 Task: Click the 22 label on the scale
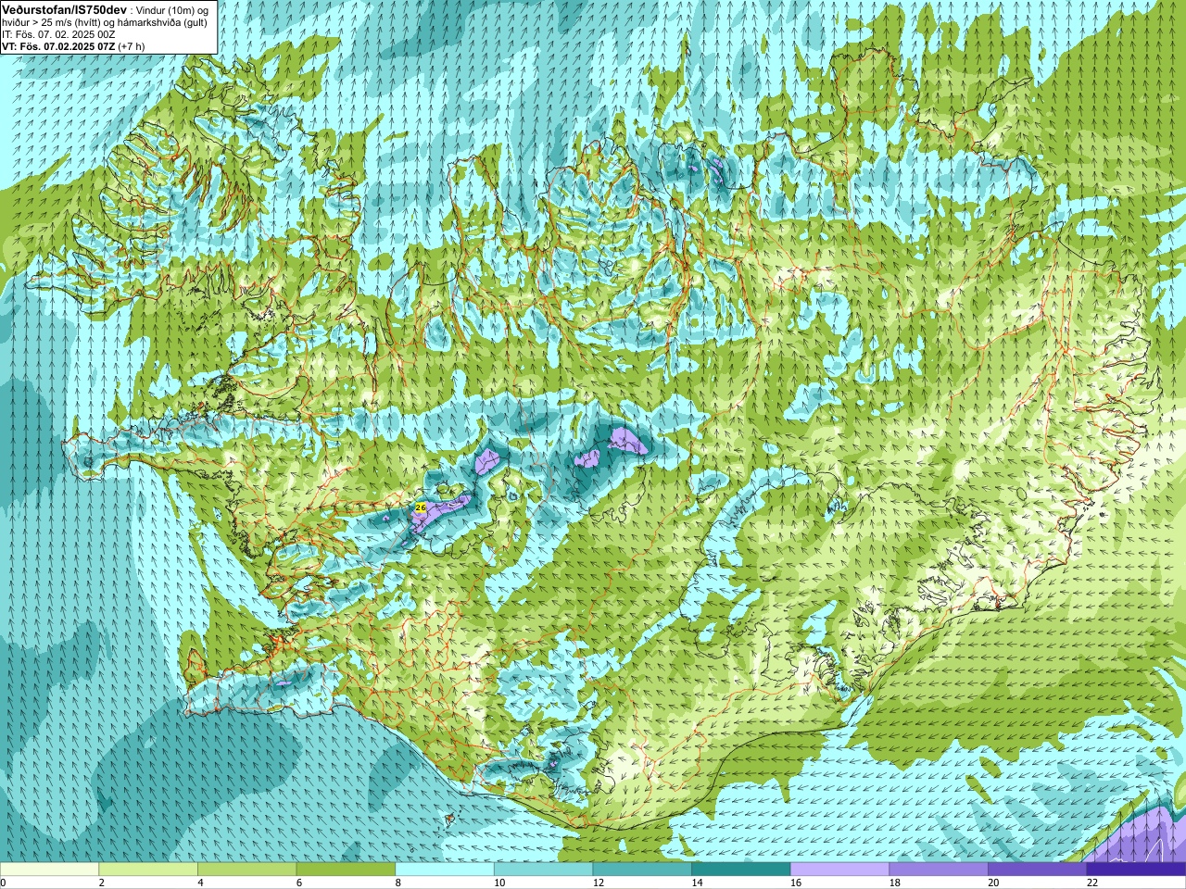pyautogui.click(x=1091, y=883)
